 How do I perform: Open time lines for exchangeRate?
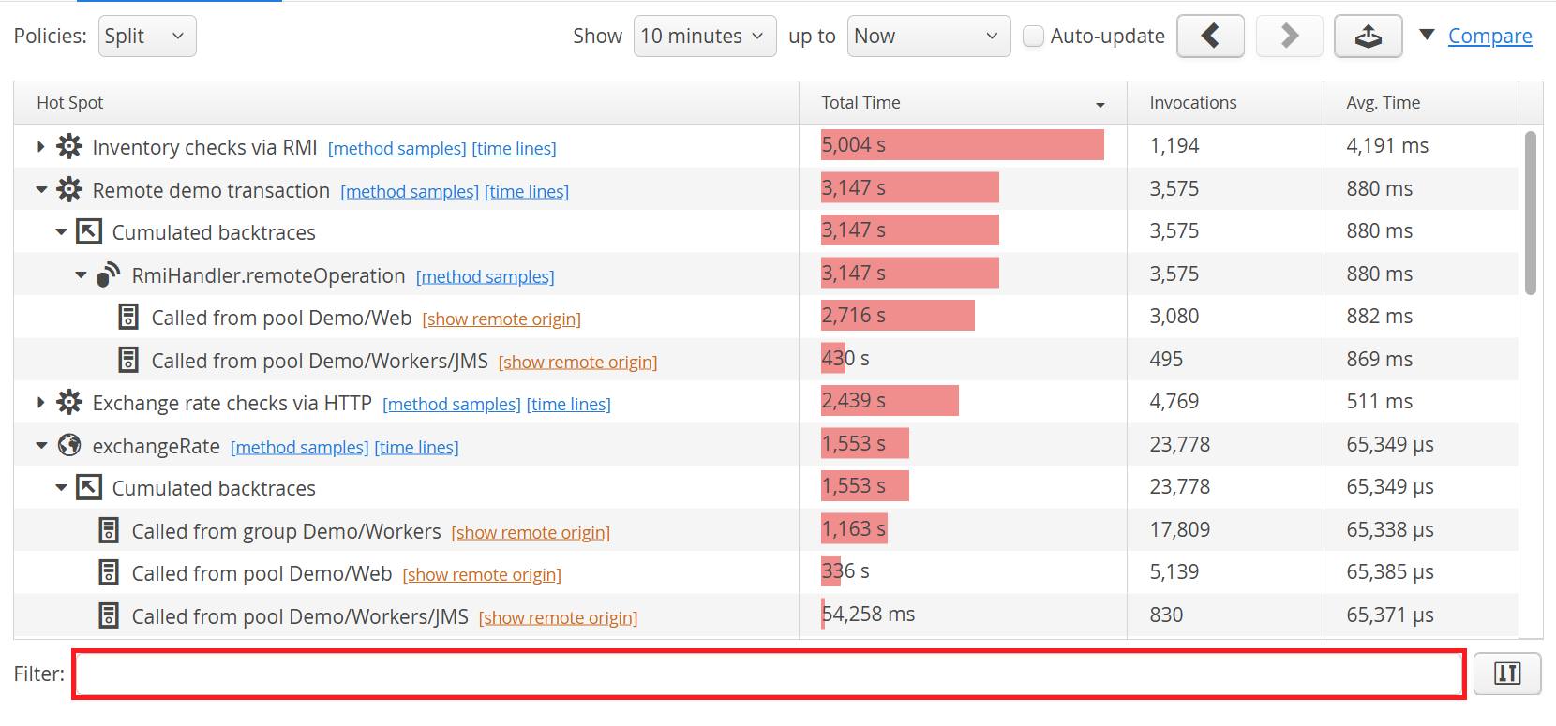(416, 448)
